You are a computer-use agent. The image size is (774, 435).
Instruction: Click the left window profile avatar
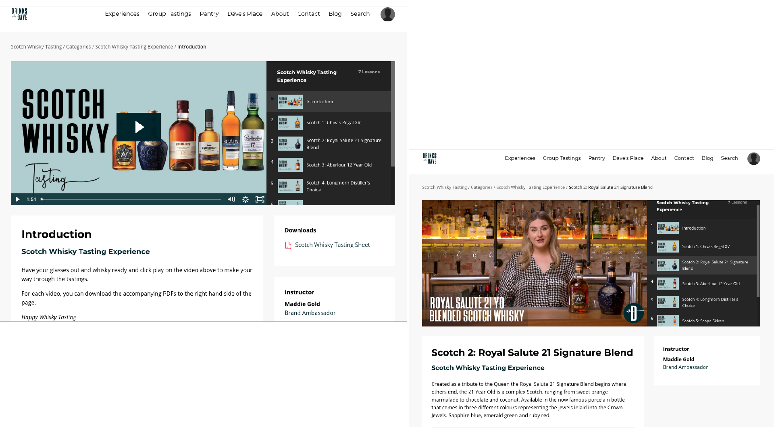[x=387, y=14]
